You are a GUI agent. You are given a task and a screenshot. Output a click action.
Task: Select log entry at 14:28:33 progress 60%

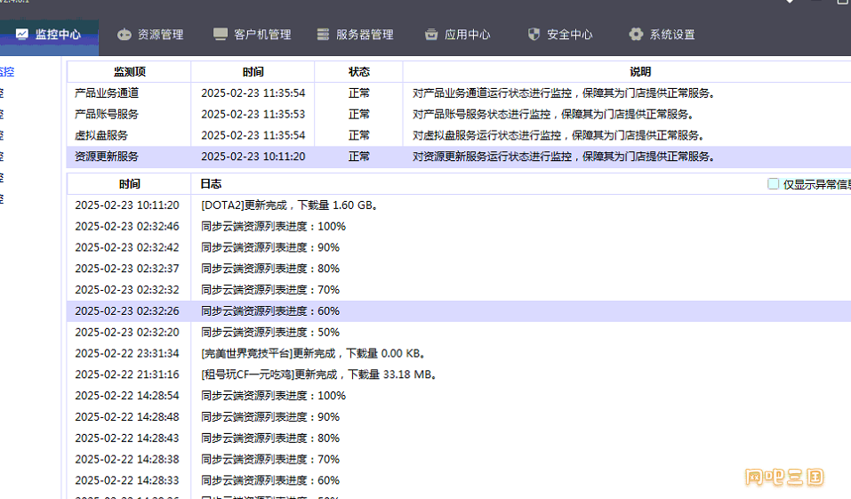pyautogui.click(x=459, y=480)
